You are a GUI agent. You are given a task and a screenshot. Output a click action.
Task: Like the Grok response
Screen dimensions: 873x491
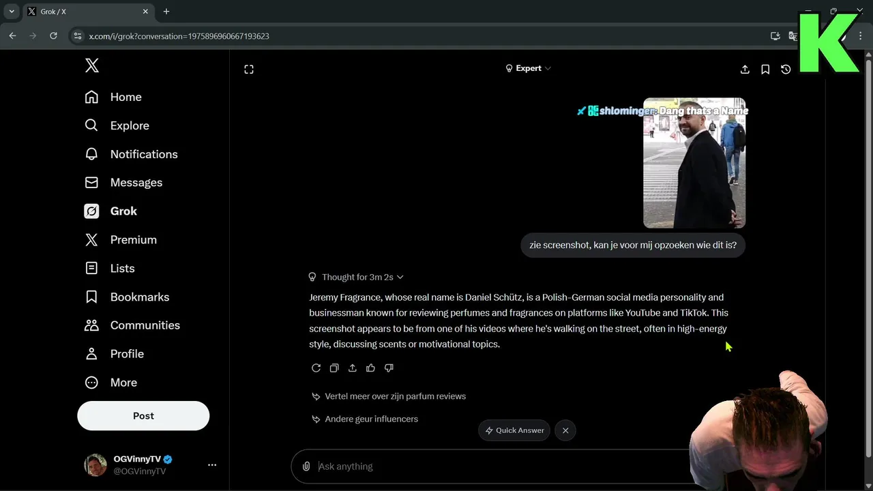pyautogui.click(x=370, y=368)
